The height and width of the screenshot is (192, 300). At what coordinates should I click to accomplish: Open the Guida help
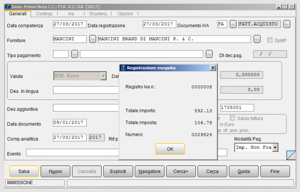tap(243, 171)
